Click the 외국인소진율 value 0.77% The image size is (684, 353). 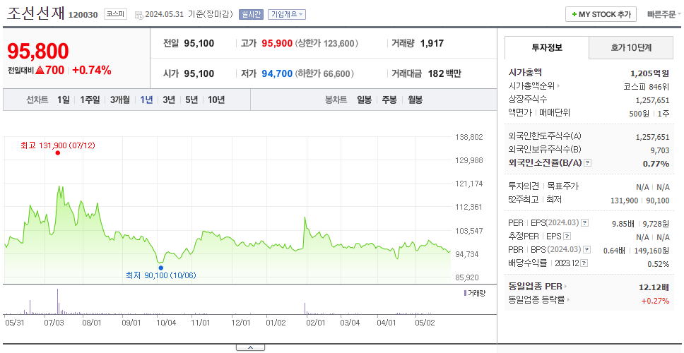(656, 164)
